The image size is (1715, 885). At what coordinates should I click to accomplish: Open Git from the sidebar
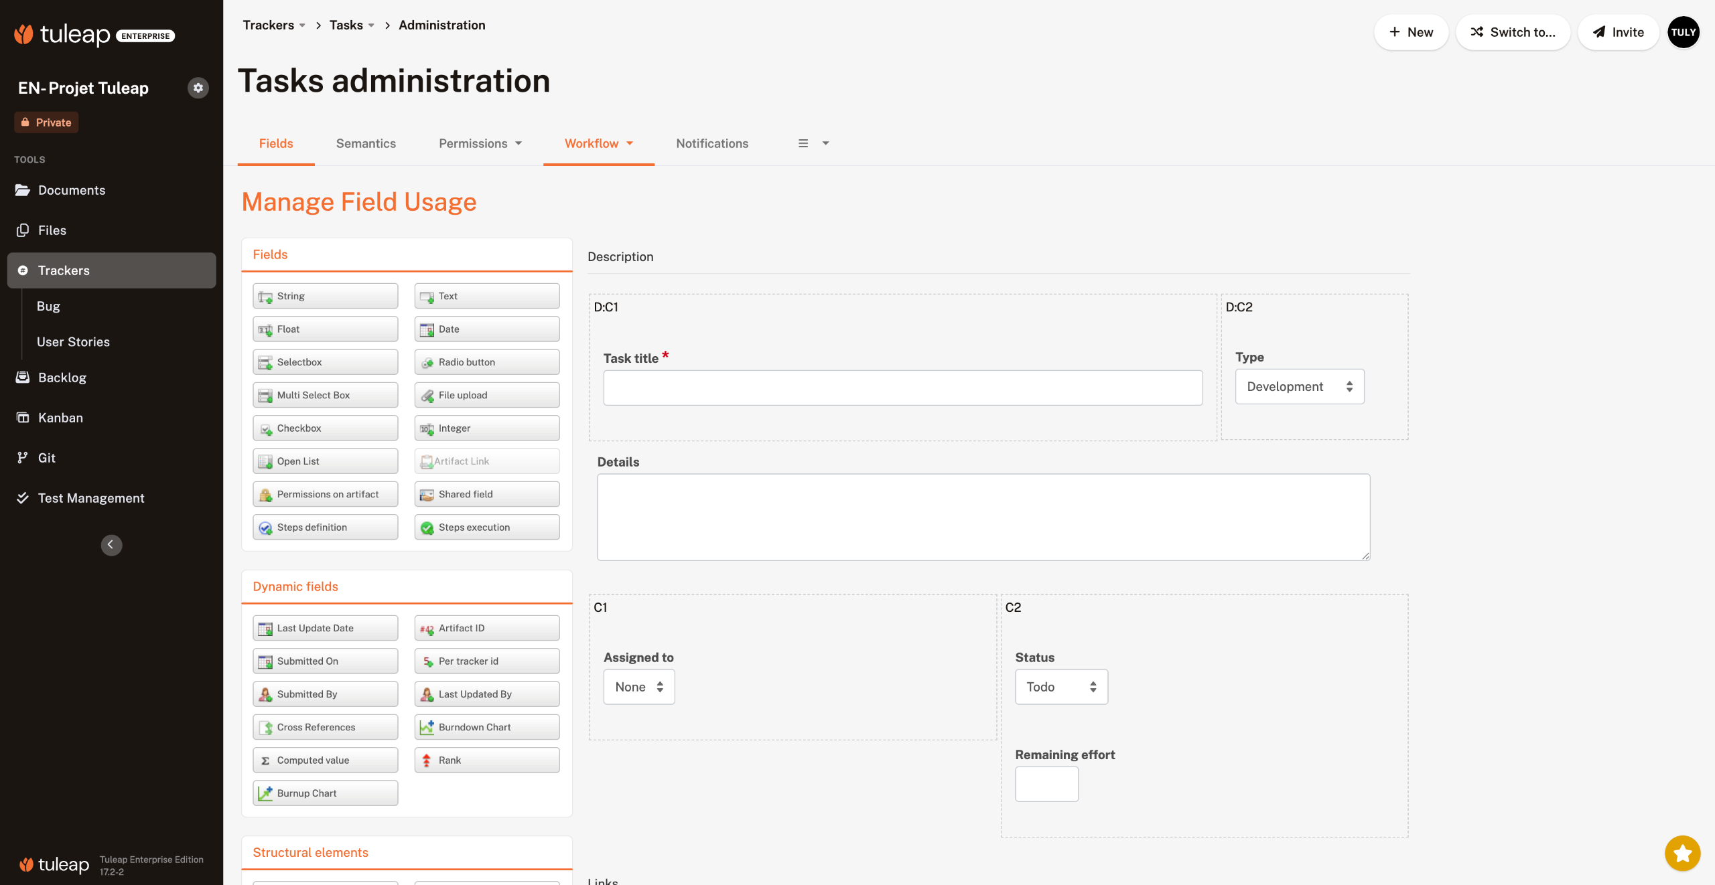(x=47, y=458)
